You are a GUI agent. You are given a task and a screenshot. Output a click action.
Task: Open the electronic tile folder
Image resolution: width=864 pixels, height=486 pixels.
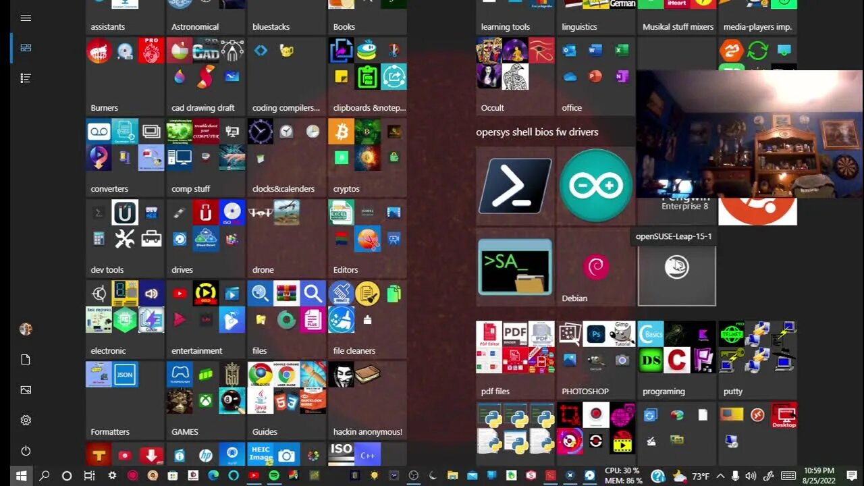[x=125, y=319]
